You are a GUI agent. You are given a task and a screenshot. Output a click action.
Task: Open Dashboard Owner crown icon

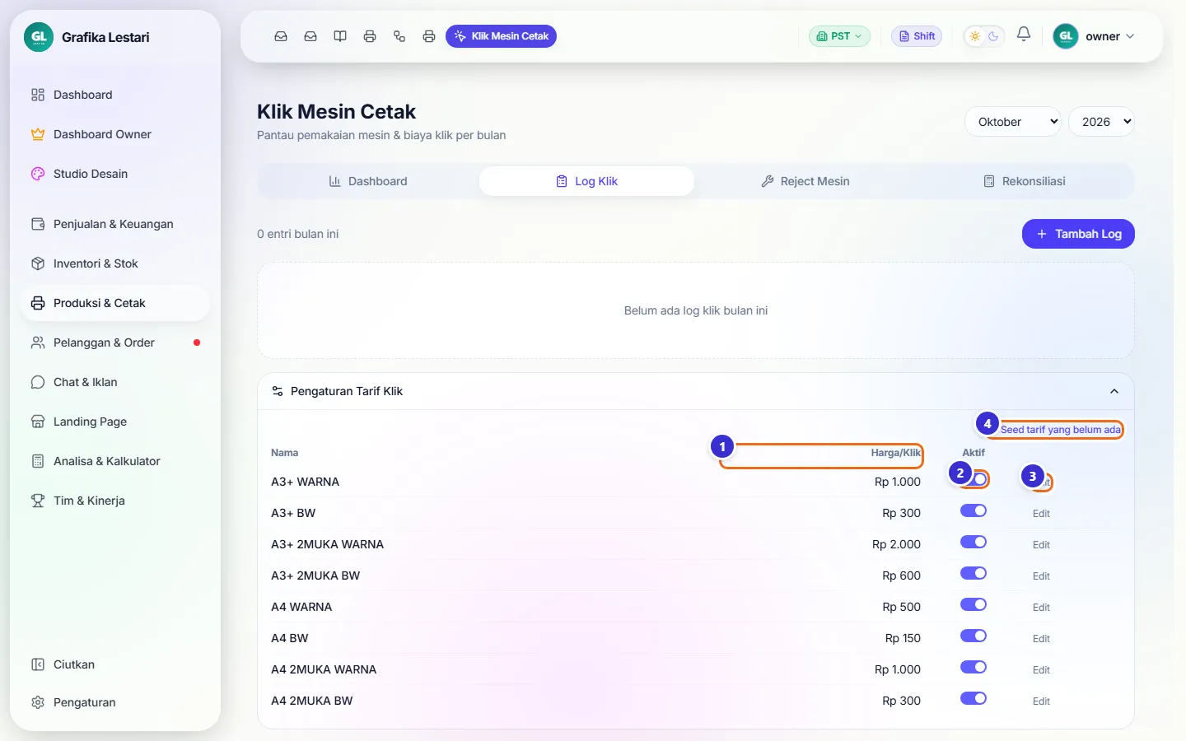[38, 134]
